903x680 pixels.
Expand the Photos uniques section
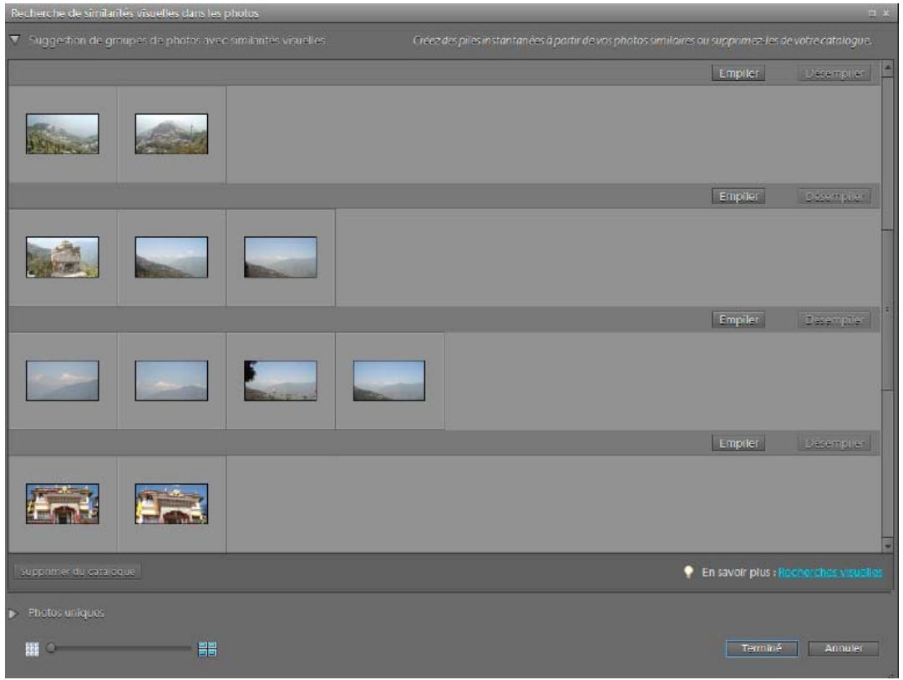[x=13, y=613]
